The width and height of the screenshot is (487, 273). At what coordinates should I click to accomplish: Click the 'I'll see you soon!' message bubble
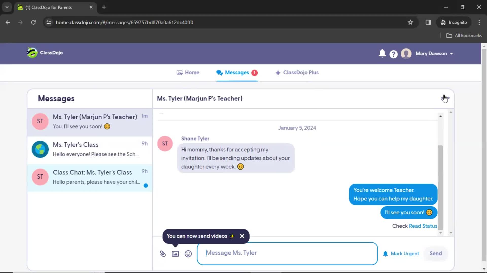409,213
